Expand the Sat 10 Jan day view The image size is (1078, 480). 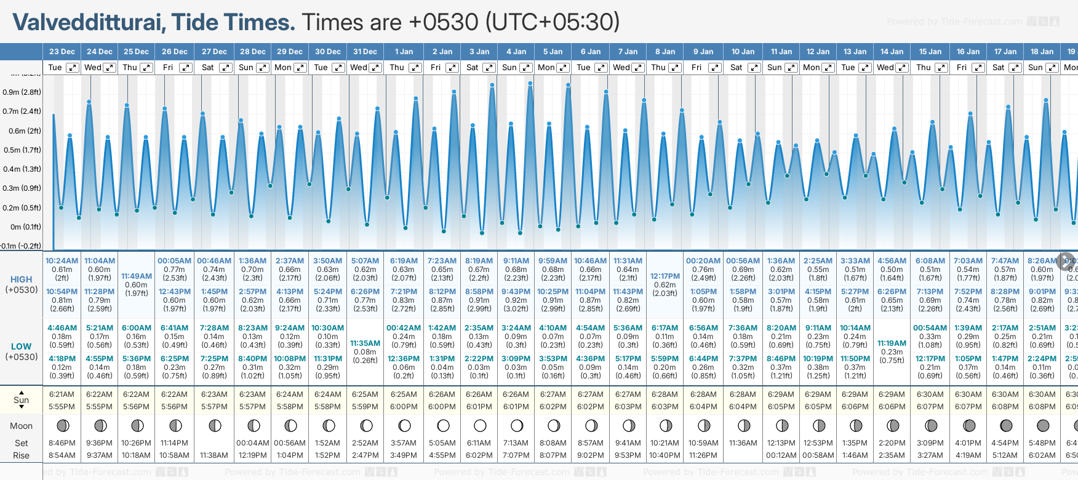click(x=754, y=68)
